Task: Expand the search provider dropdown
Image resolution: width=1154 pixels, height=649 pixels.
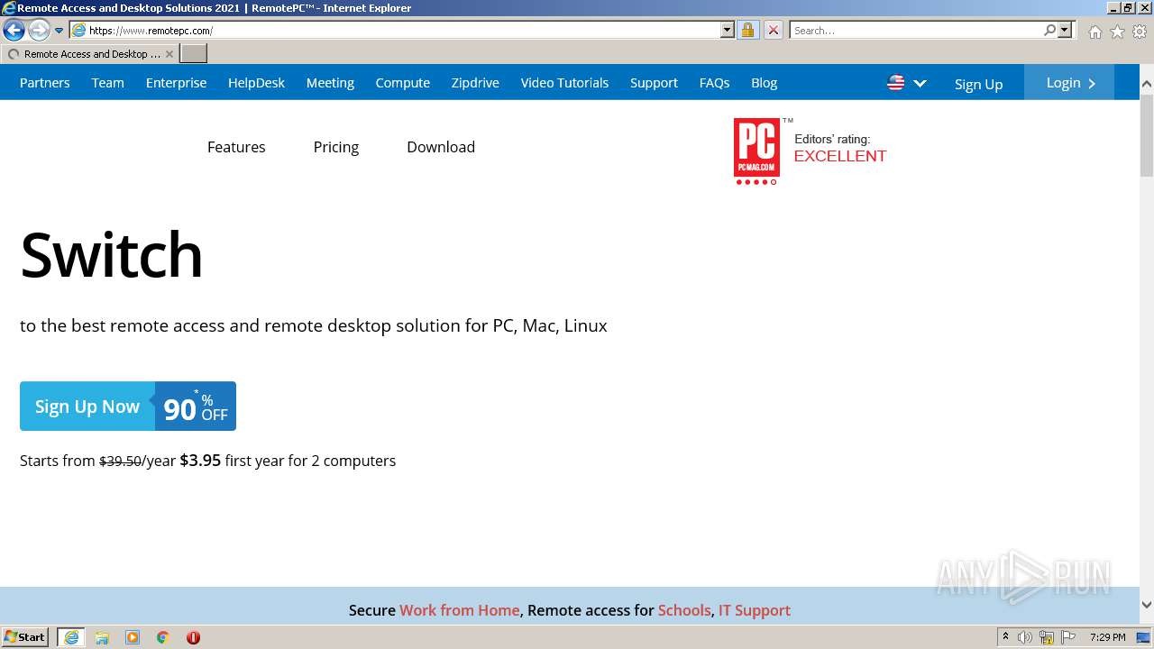Action: pyautogui.click(x=1065, y=30)
